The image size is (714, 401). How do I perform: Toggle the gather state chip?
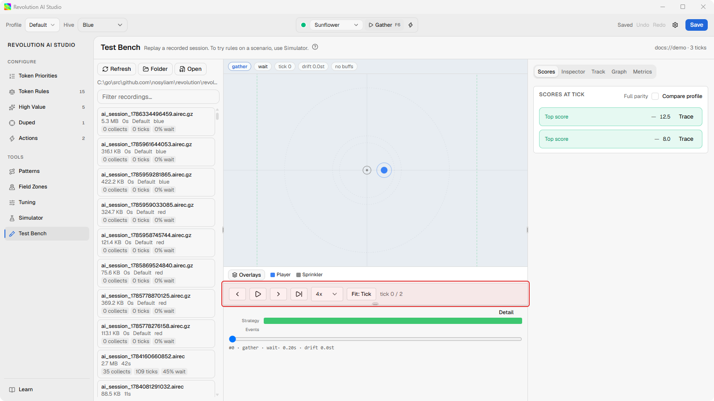240,66
